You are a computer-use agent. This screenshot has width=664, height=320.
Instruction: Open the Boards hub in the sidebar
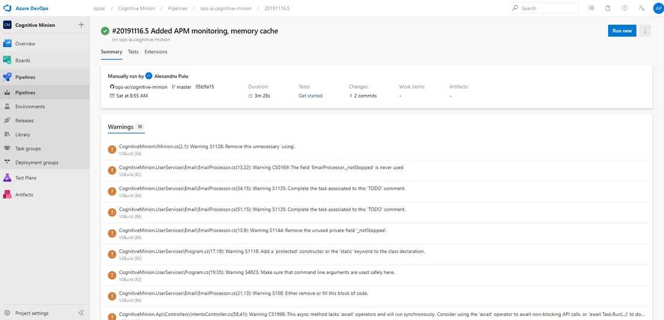point(8,60)
